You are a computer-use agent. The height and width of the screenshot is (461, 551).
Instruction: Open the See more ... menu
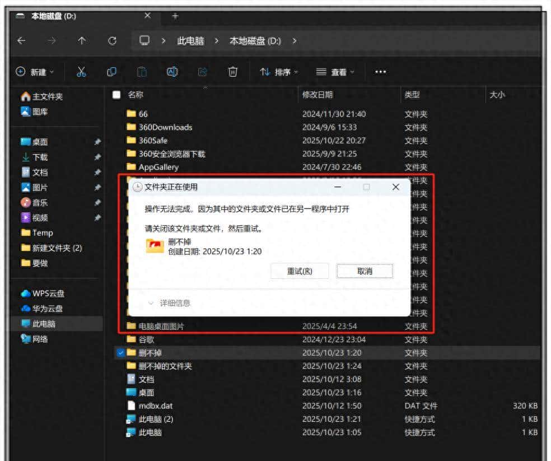click(381, 72)
